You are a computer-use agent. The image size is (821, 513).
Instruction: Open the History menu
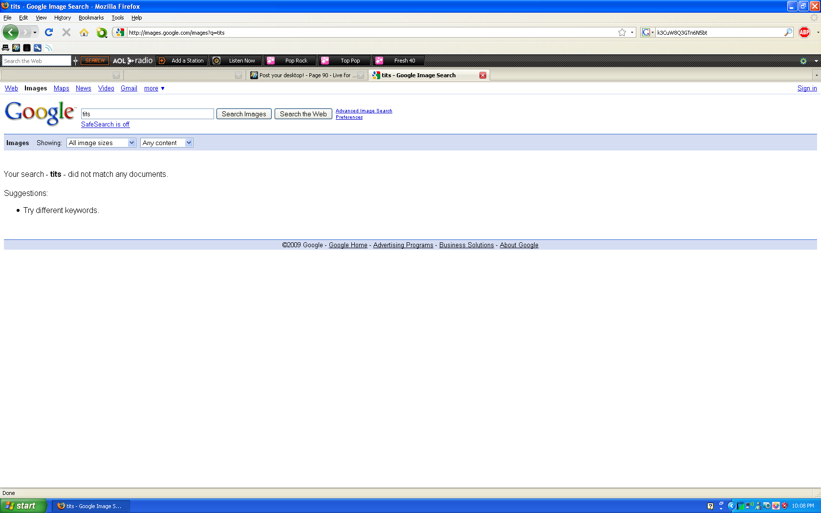click(x=63, y=18)
